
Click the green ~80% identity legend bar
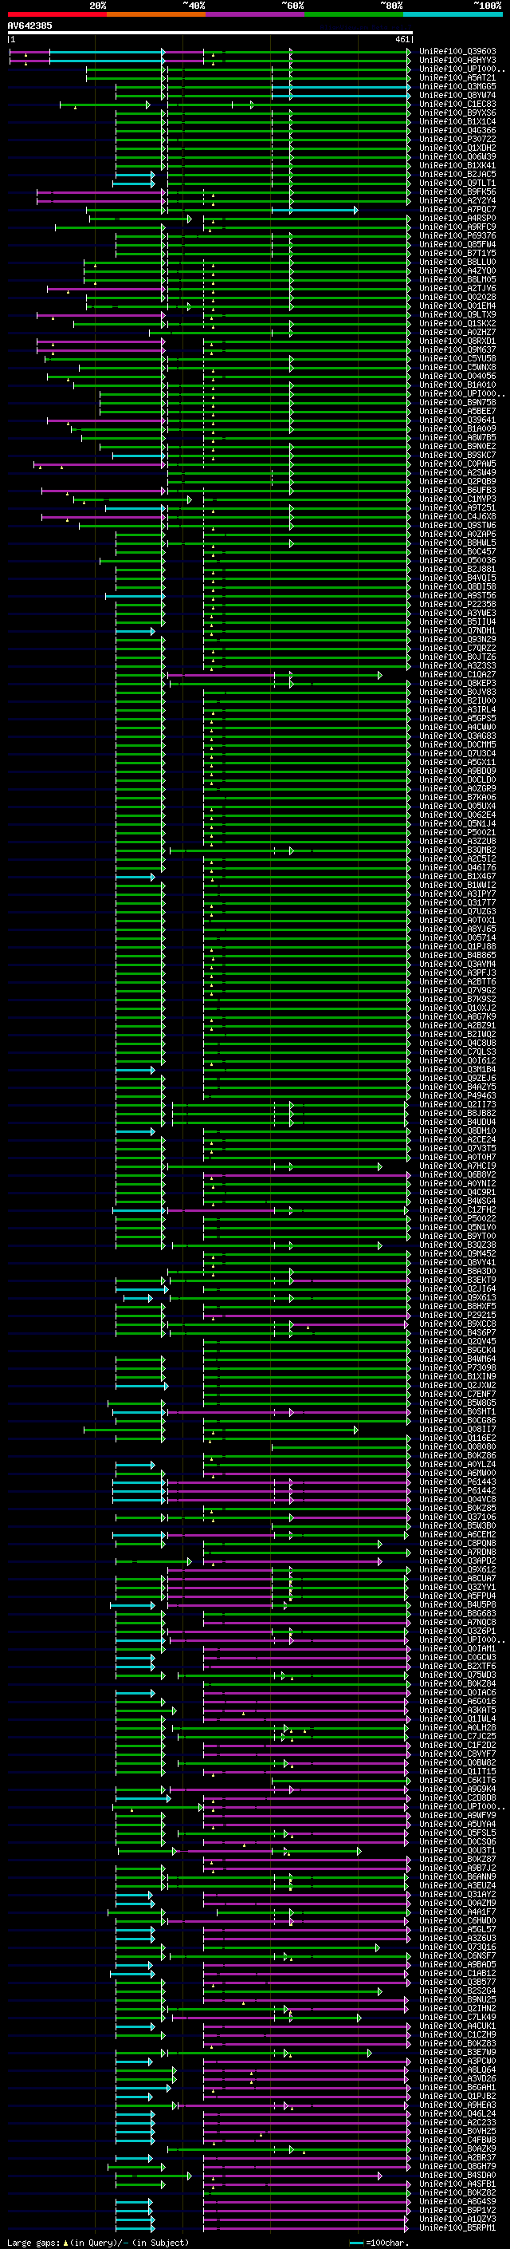(354, 14)
